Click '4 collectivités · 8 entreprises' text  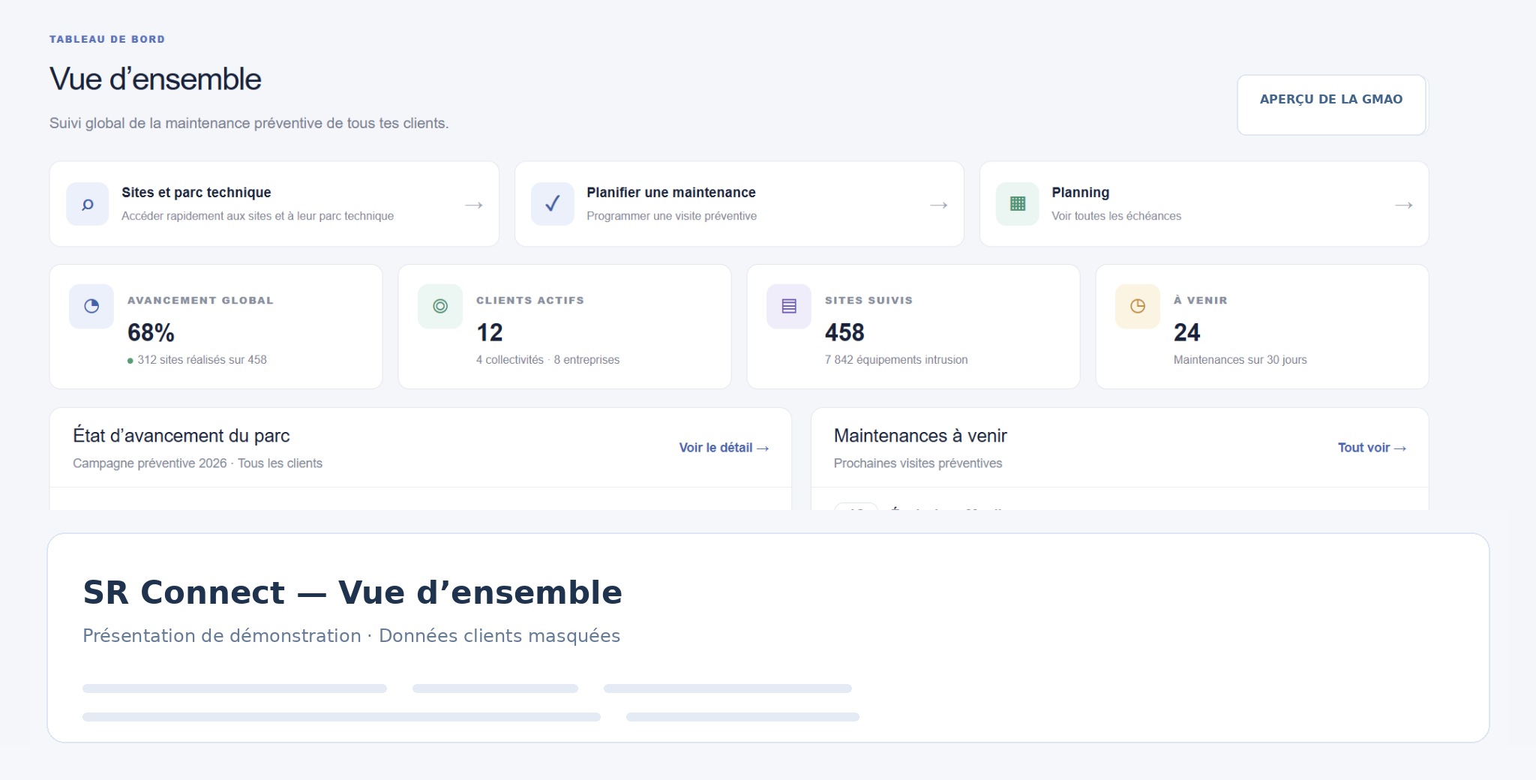tap(548, 360)
